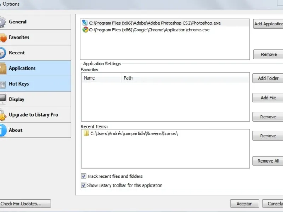This screenshot has height=212, width=283.
Task: Click the About info icon
Action: (2, 130)
